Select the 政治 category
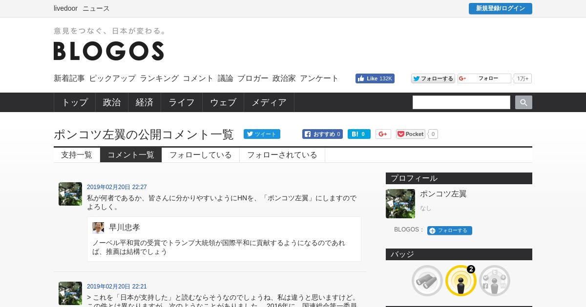This screenshot has width=586, height=307. (112, 102)
